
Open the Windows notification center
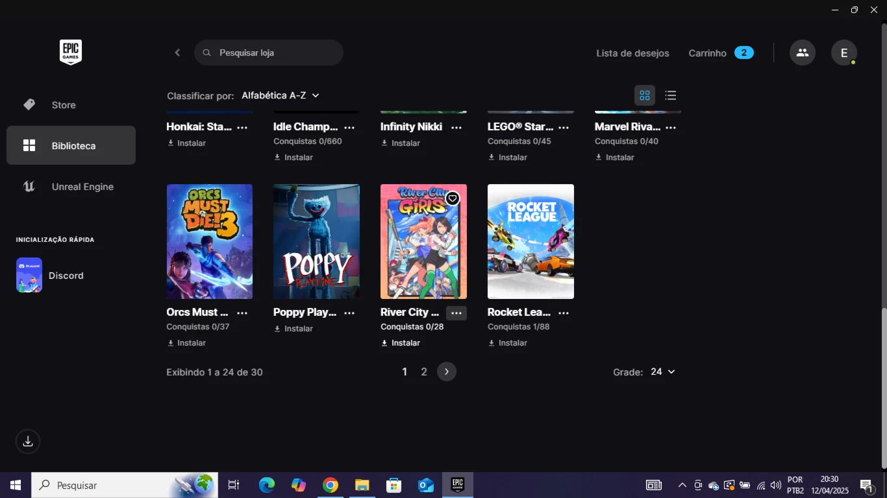[x=866, y=485]
